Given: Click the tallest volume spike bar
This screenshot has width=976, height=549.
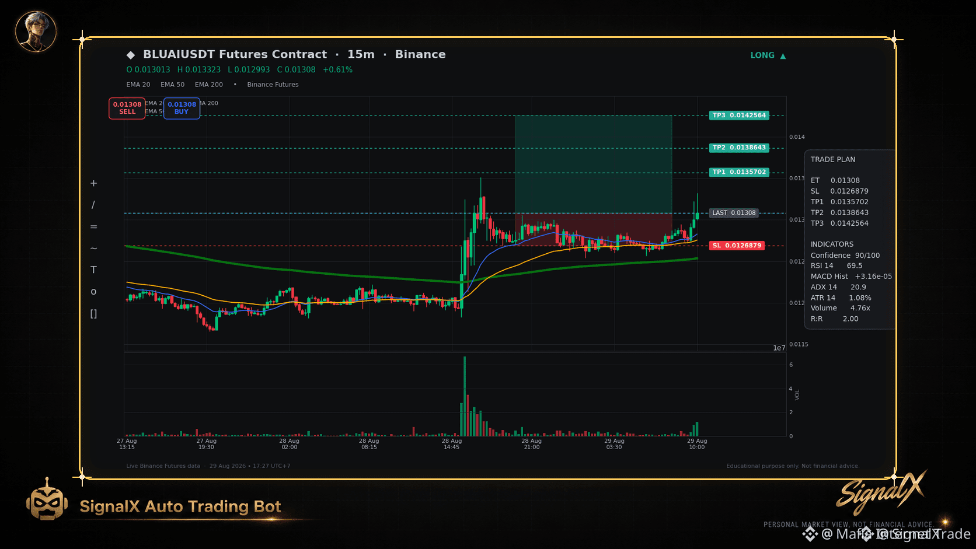Looking at the screenshot, I should click(x=465, y=397).
